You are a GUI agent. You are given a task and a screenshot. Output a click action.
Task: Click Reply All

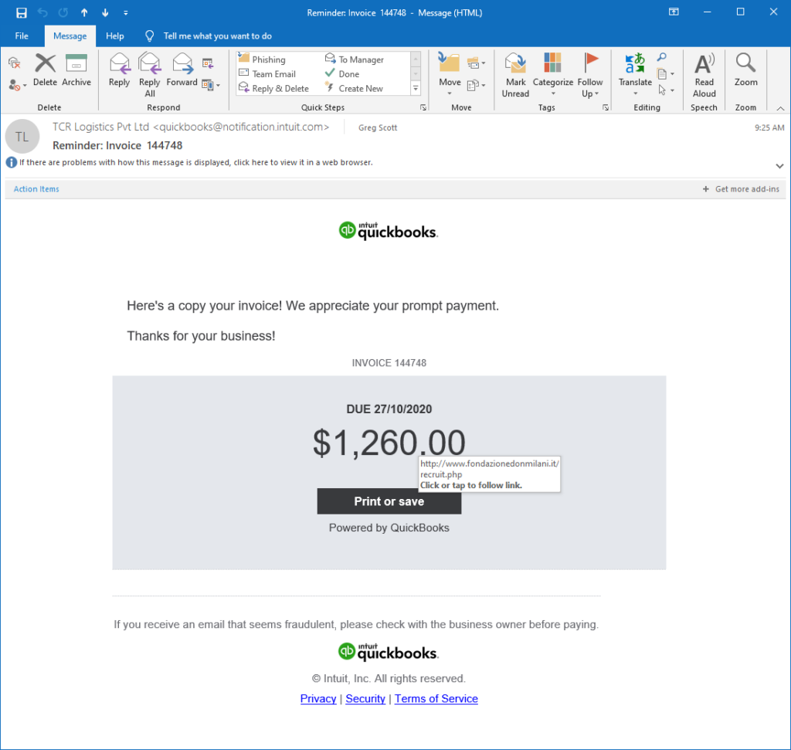149,75
